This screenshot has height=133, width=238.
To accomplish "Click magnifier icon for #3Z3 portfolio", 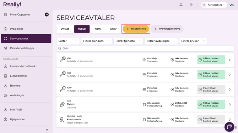I will click(63, 74).
